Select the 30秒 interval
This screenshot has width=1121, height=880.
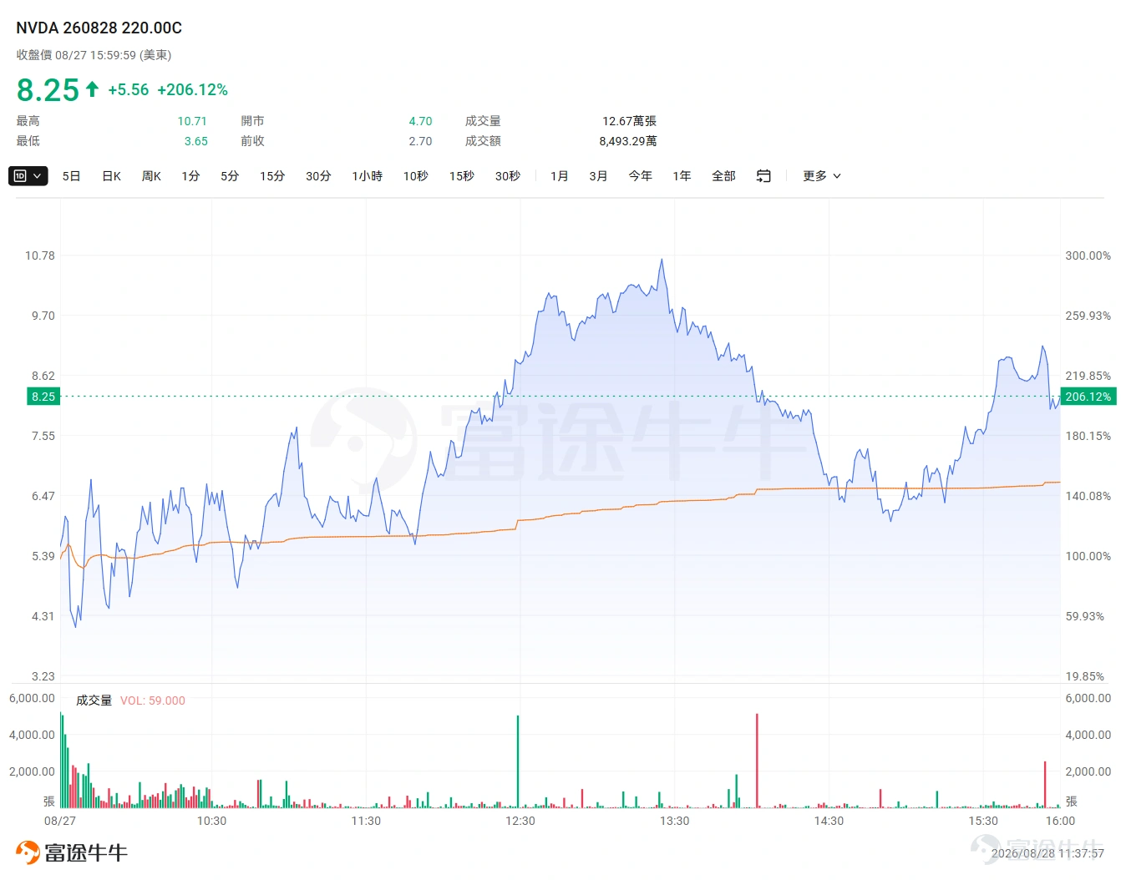pyautogui.click(x=508, y=176)
